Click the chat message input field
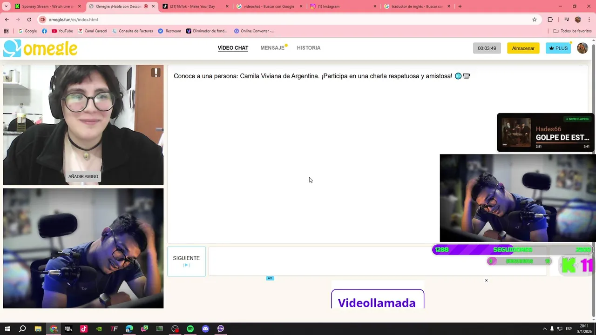The image size is (596, 335). [378, 261]
